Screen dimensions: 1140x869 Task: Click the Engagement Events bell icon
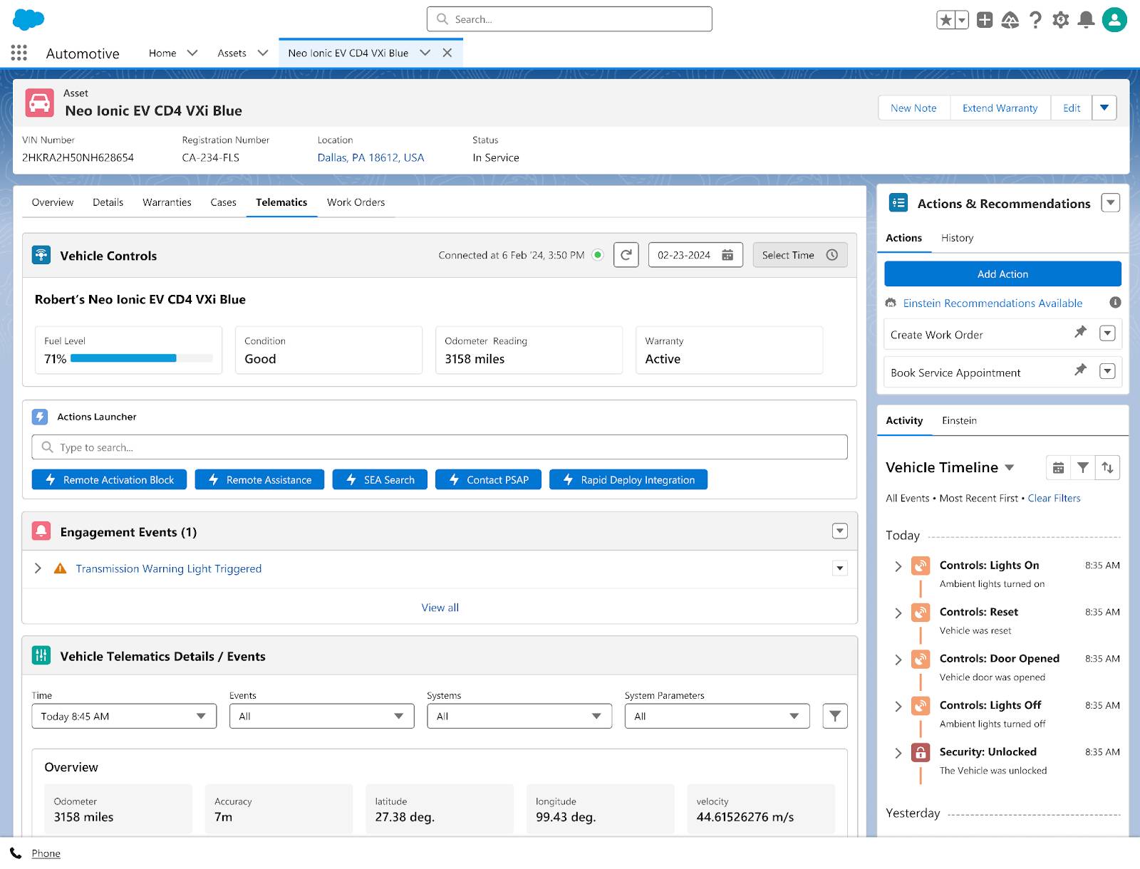[x=41, y=531]
